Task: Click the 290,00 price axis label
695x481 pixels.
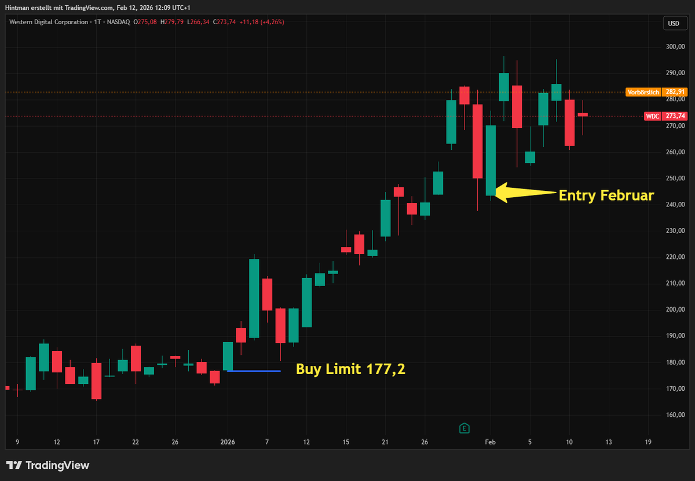Action: click(x=676, y=73)
